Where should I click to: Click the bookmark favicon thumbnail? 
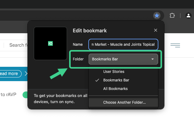50,44
